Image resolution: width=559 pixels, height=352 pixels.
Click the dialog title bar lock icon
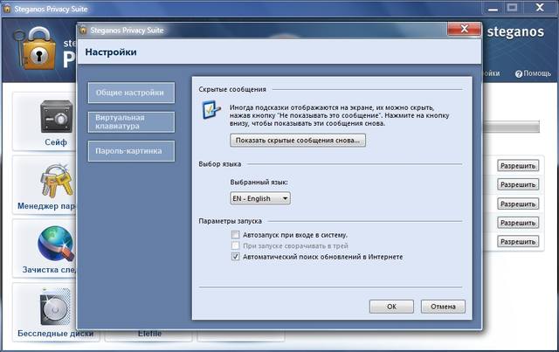point(83,30)
